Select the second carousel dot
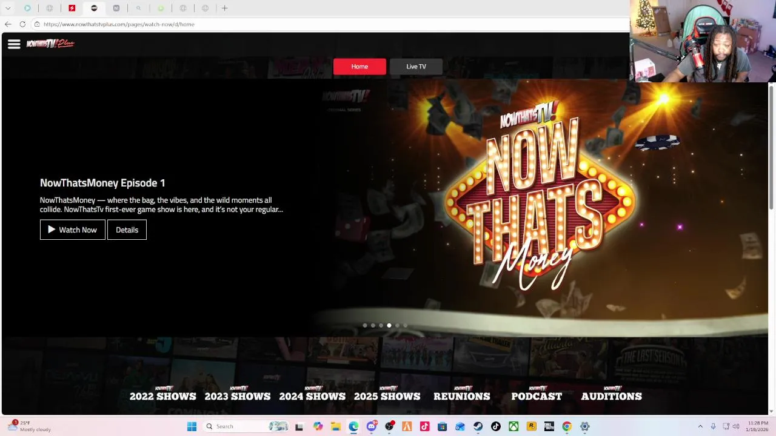The height and width of the screenshot is (436, 776). pos(373,325)
